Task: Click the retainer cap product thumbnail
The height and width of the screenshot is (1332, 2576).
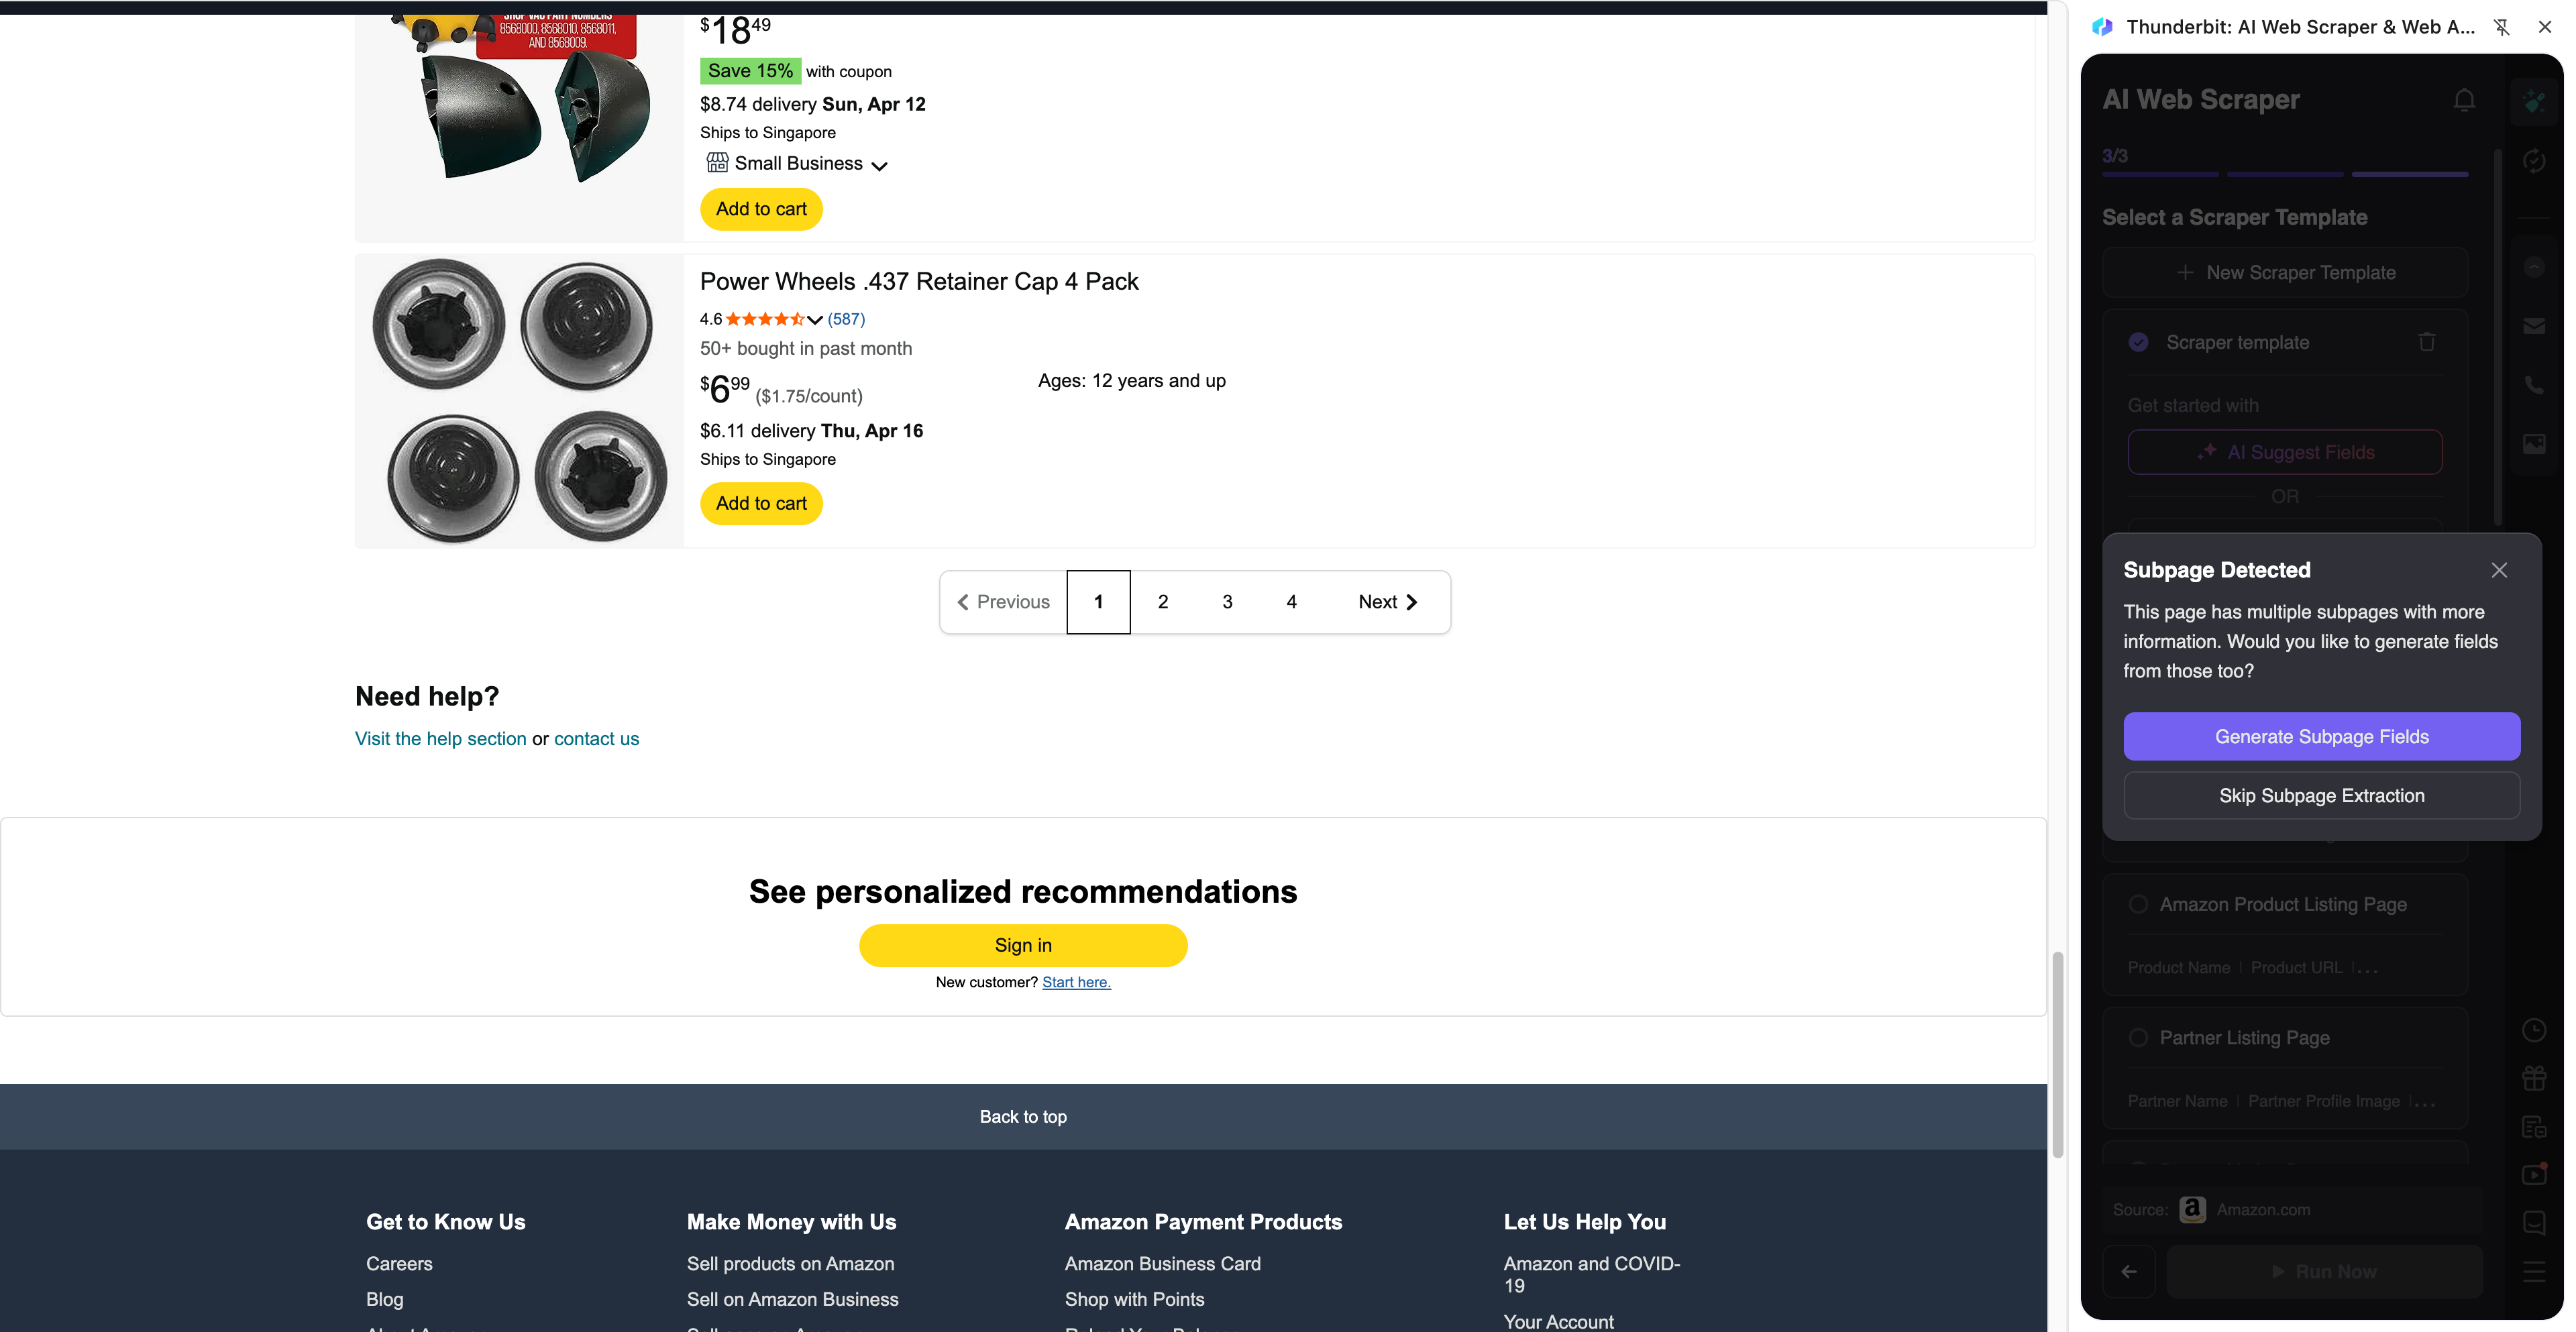Action: point(519,401)
